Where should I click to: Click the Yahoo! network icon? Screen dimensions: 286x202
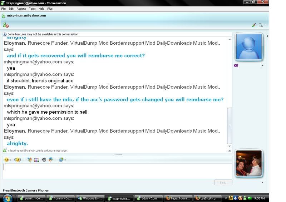point(236,65)
